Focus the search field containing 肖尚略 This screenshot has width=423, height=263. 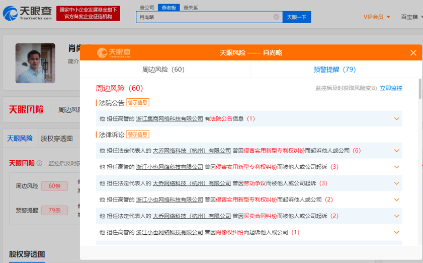(209, 17)
